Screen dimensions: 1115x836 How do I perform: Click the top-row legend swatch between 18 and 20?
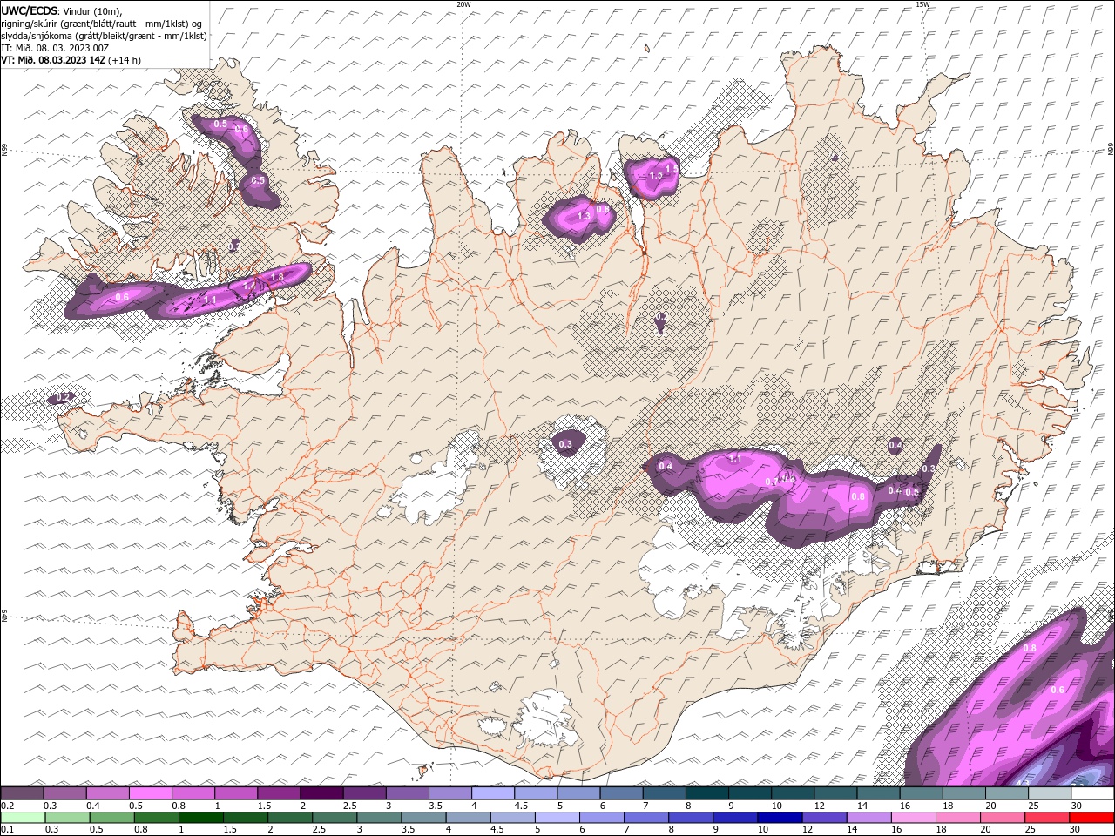tap(963, 793)
